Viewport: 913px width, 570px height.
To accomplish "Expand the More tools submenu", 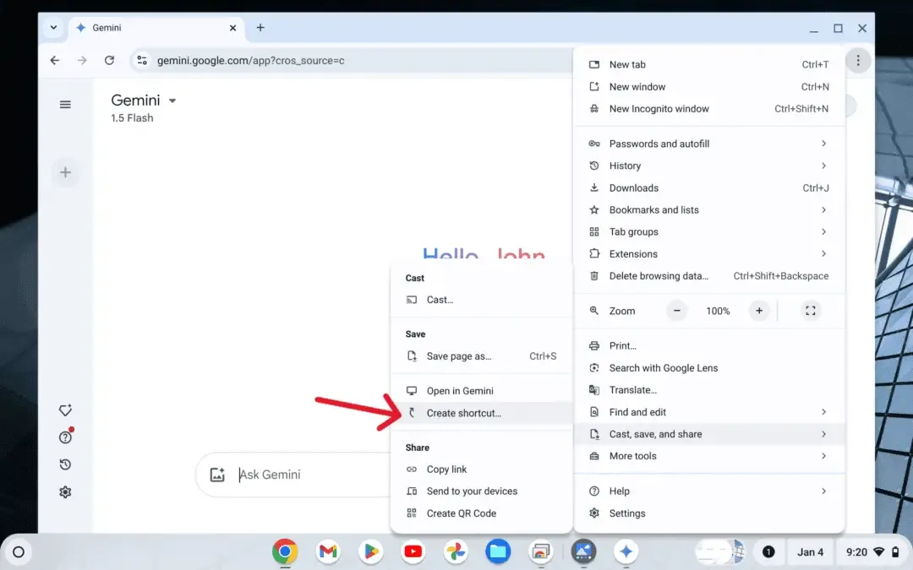I will click(x=709, y=456).
